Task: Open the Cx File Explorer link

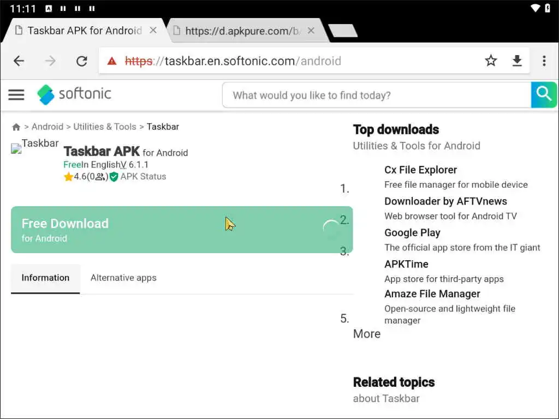Action: pyautogui.click(x=421, y=170)
